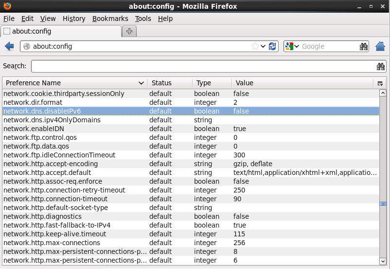
Task: Sort by the Status column header
Action: coord(170,83)
